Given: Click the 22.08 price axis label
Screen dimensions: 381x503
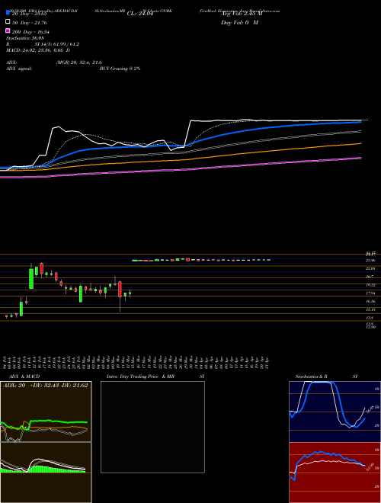Looking at the screenshot, I should pos(371,268).
